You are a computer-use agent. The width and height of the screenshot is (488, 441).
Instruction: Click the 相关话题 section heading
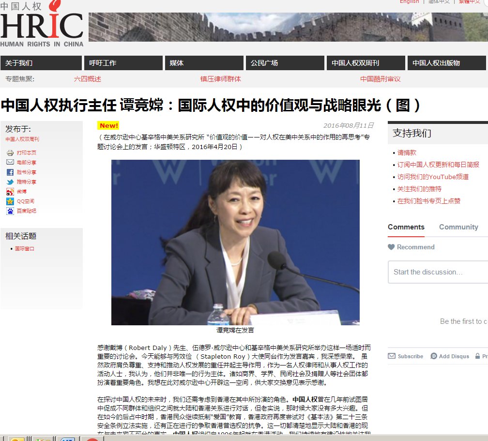click(21, 236)
